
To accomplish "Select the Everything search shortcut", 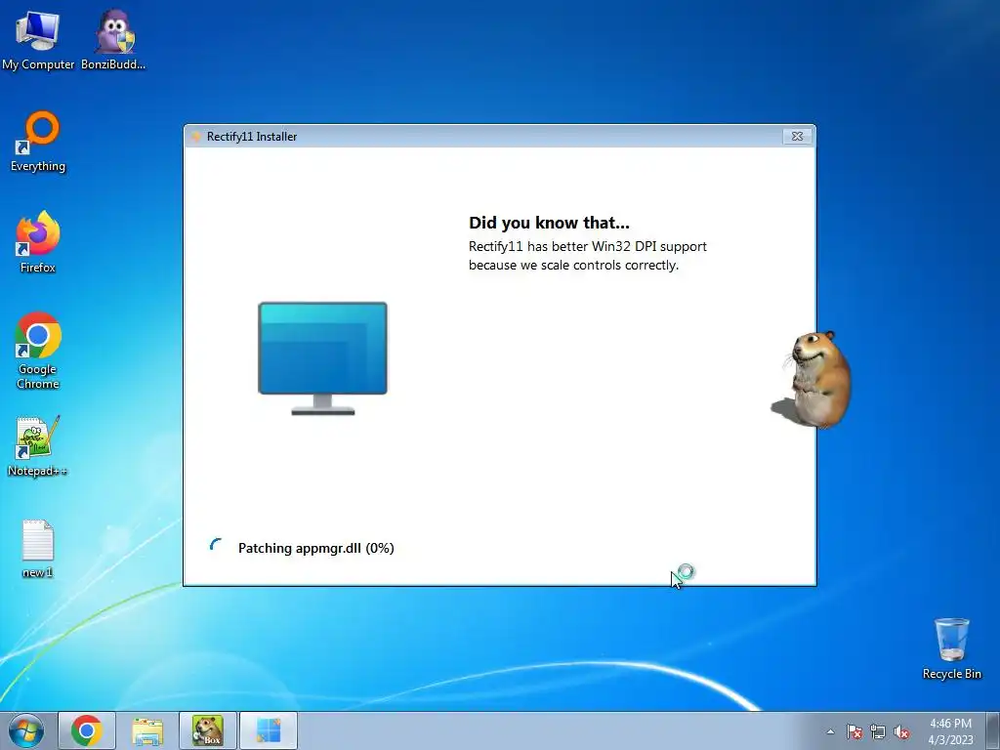I will point(38,142).
